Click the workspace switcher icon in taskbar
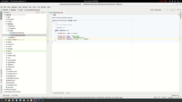Image resolution: width=182 pixels, height=102 pixels. point(42,100)
